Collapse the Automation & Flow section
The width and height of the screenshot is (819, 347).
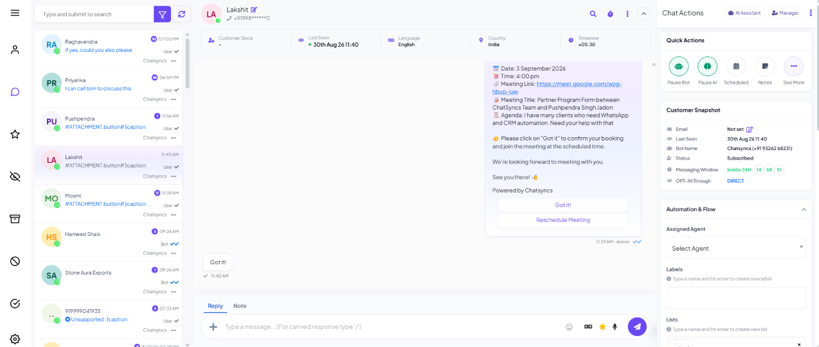click(x=804, y=209)
